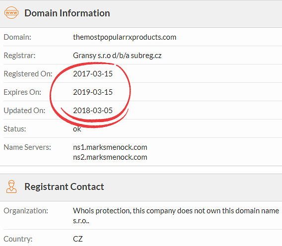Click the Whois protection organization text
The height and width of the screenshot is (246, 282).
[176, 215]
